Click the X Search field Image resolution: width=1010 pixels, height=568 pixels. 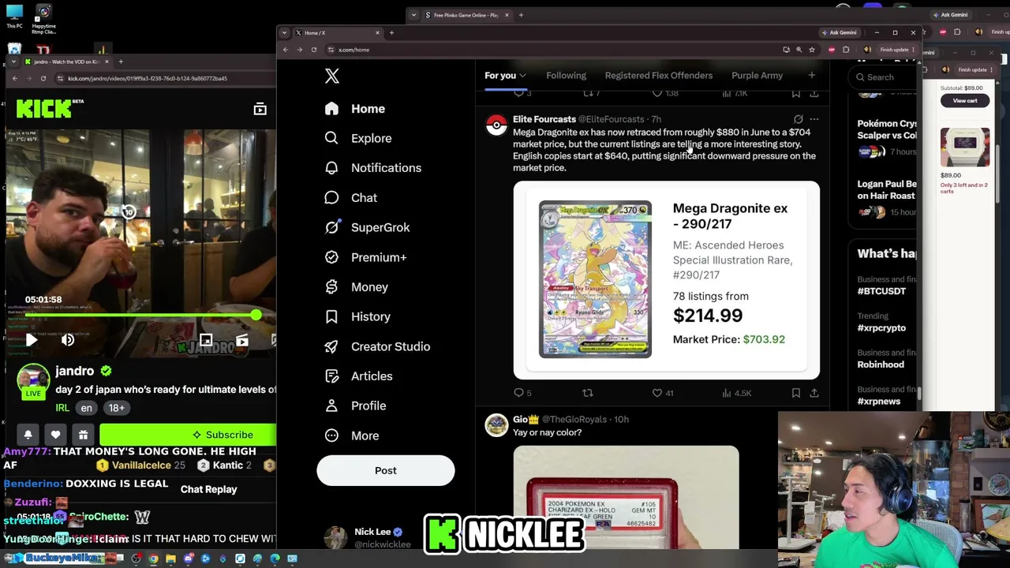[x=884, y=77]
